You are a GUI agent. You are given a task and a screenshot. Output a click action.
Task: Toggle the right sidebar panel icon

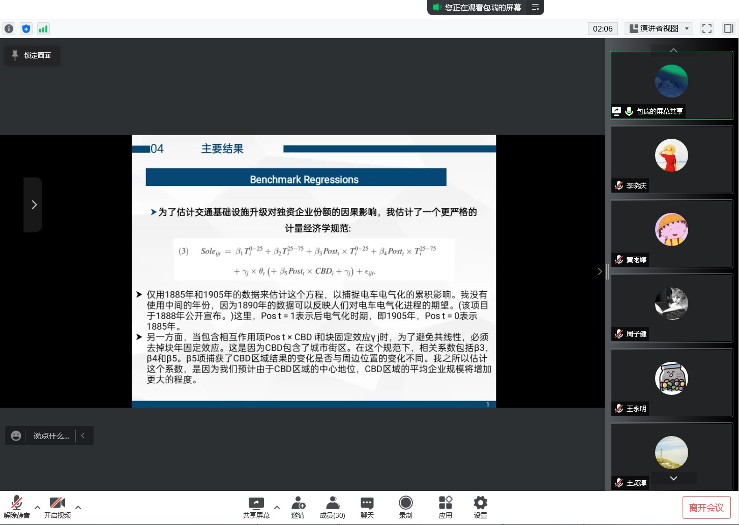(x=728, y=28)
